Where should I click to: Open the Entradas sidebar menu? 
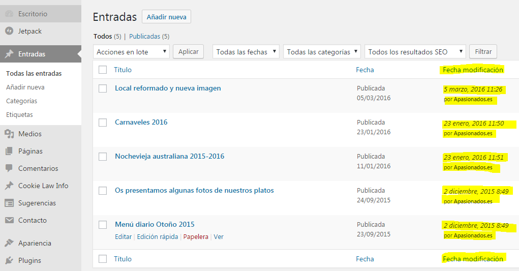[40, 53]
